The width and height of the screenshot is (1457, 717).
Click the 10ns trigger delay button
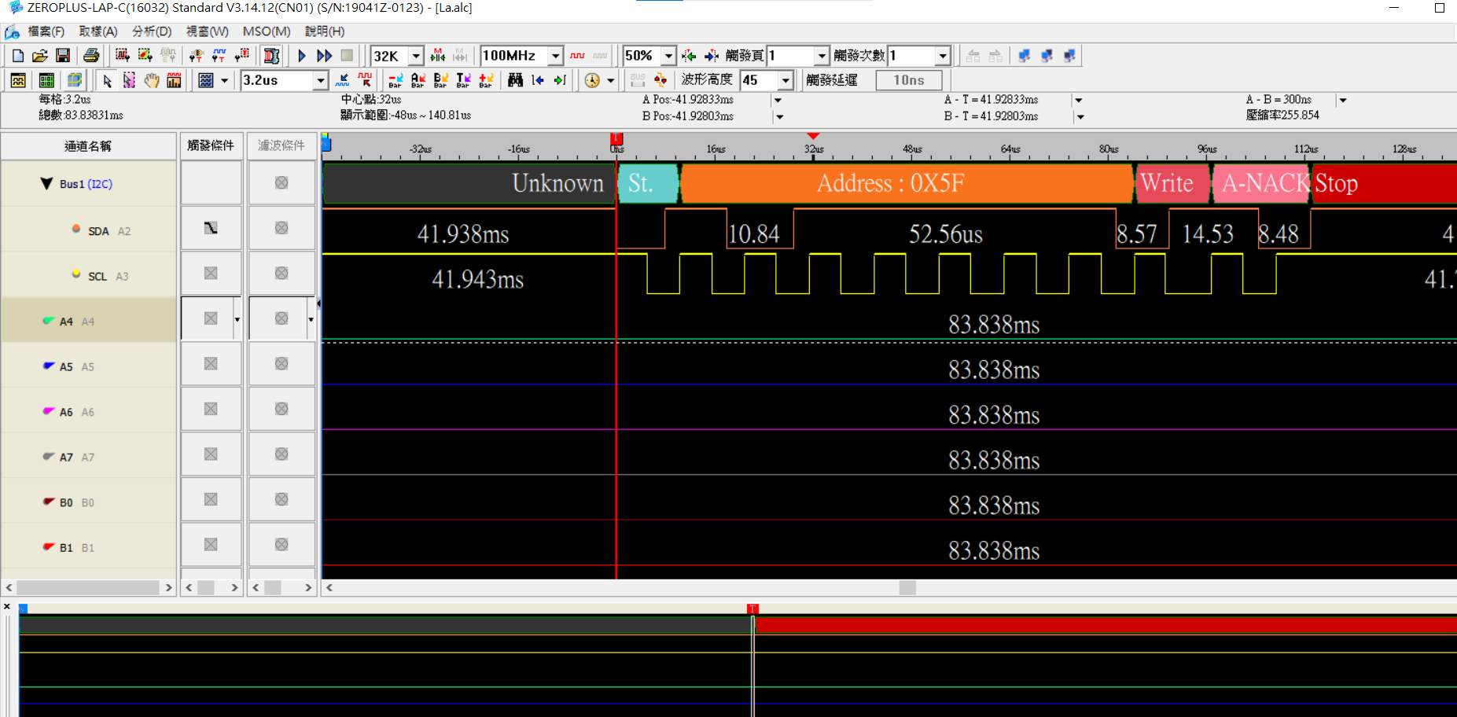point(909,80)
